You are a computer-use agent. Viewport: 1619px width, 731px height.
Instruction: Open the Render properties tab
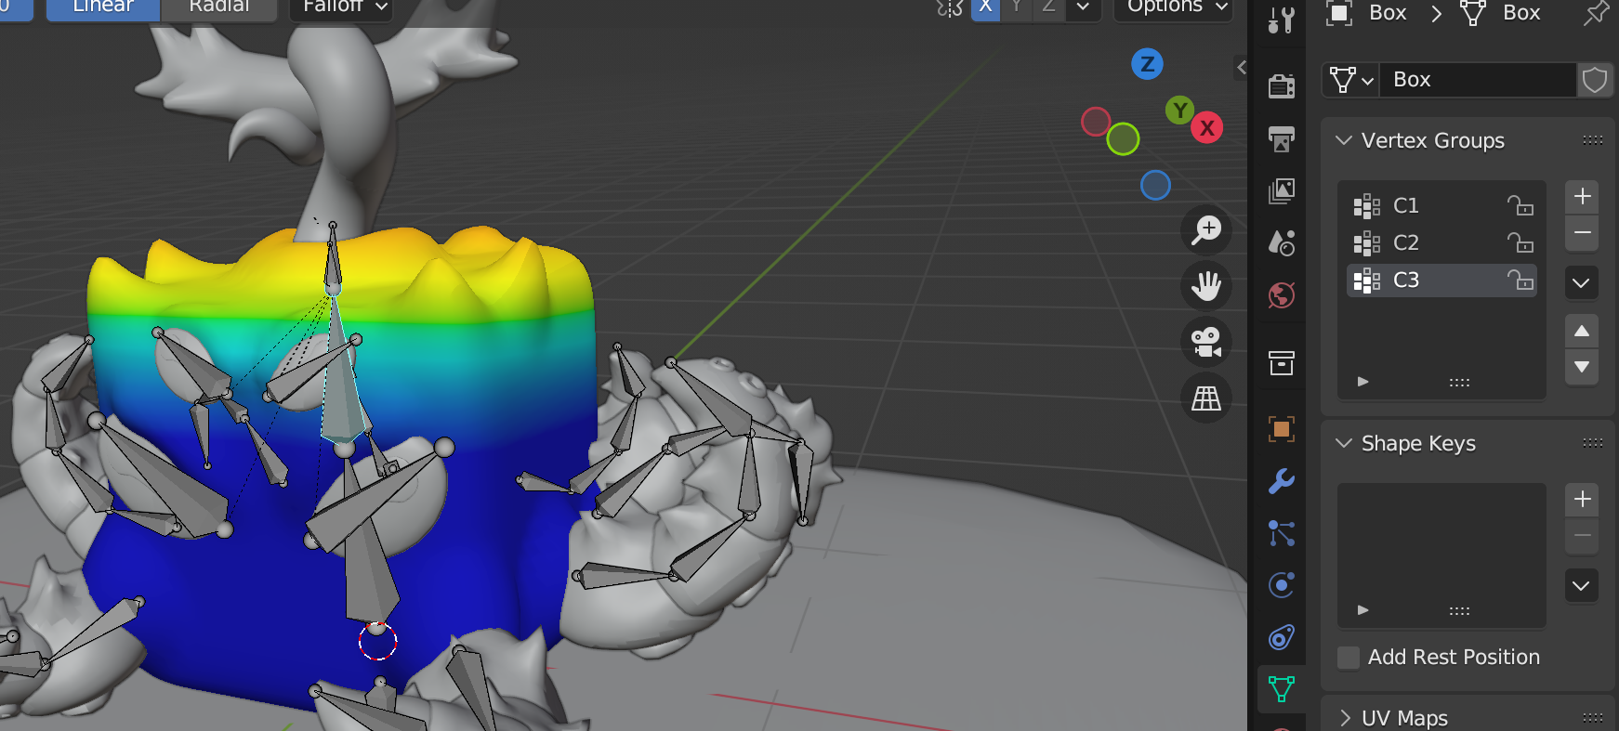(1282, 86)
